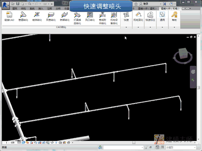Click the help question mark icon
Viewport: 202px width, 151px height.
coord(171,4)
